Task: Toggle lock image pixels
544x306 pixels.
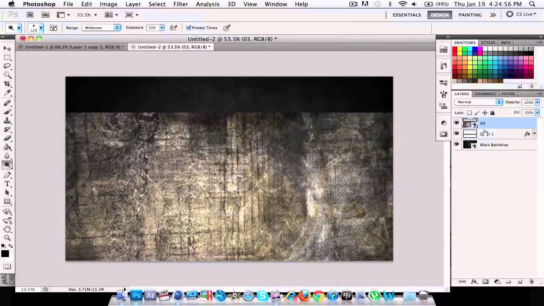Action: pos(477,113)
